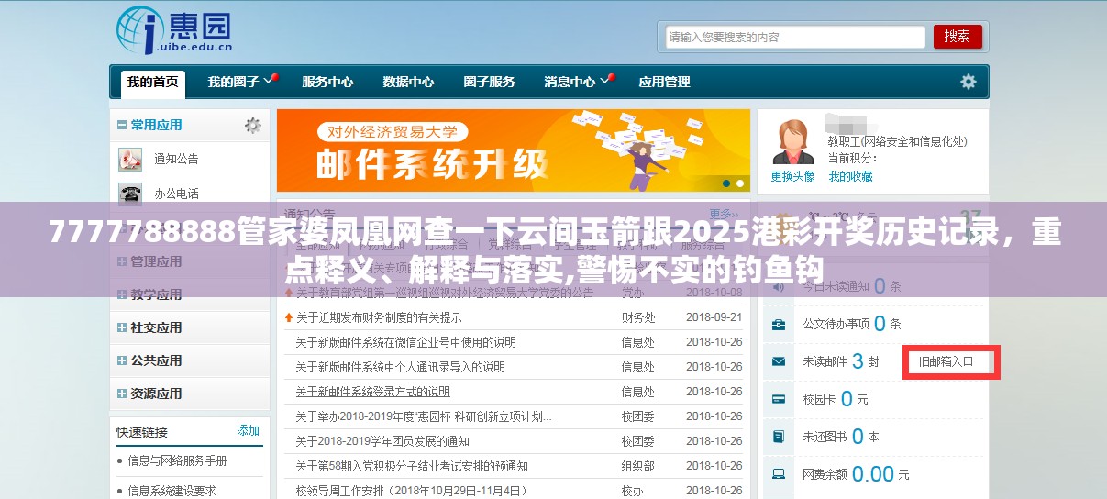
Task: Open notice 关于新版邮件系统中个人通讯录导入的说明
Action: [400, 367]
